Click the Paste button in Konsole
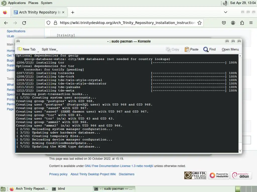This screenshot has height=192, width=257. 191,49
